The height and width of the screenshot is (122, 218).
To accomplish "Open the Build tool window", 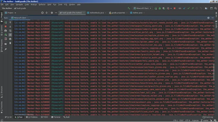I will 66,117.
